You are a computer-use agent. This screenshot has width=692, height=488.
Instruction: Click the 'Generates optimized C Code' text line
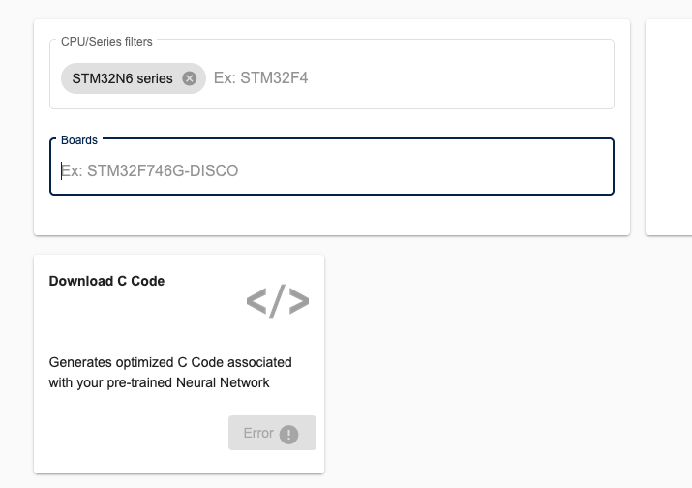[x=170, y=362]
